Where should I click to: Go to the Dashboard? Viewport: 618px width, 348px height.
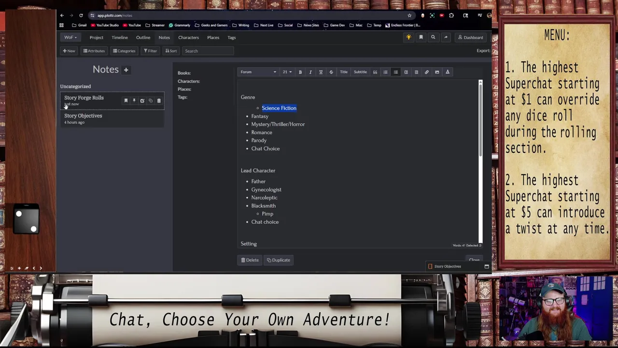coord(470,37)
